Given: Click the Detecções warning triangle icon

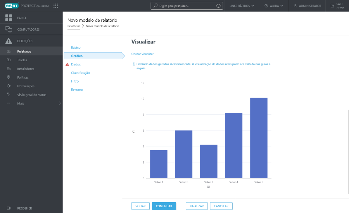Looking at the screenshot, I should coord(9,41).
